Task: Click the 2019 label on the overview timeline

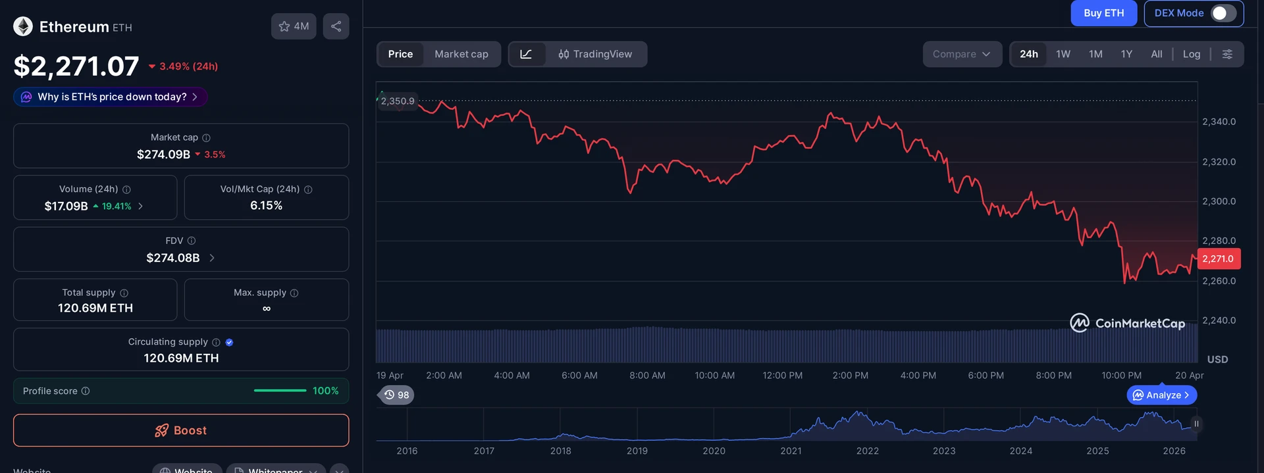Action: pos(637,451)
